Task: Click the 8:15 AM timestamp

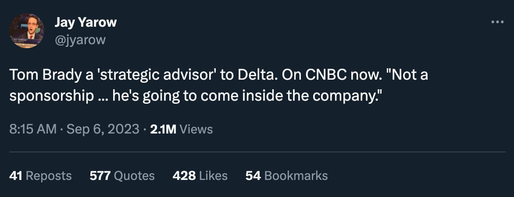Action: pyautogui.click(x=33, y=129)
